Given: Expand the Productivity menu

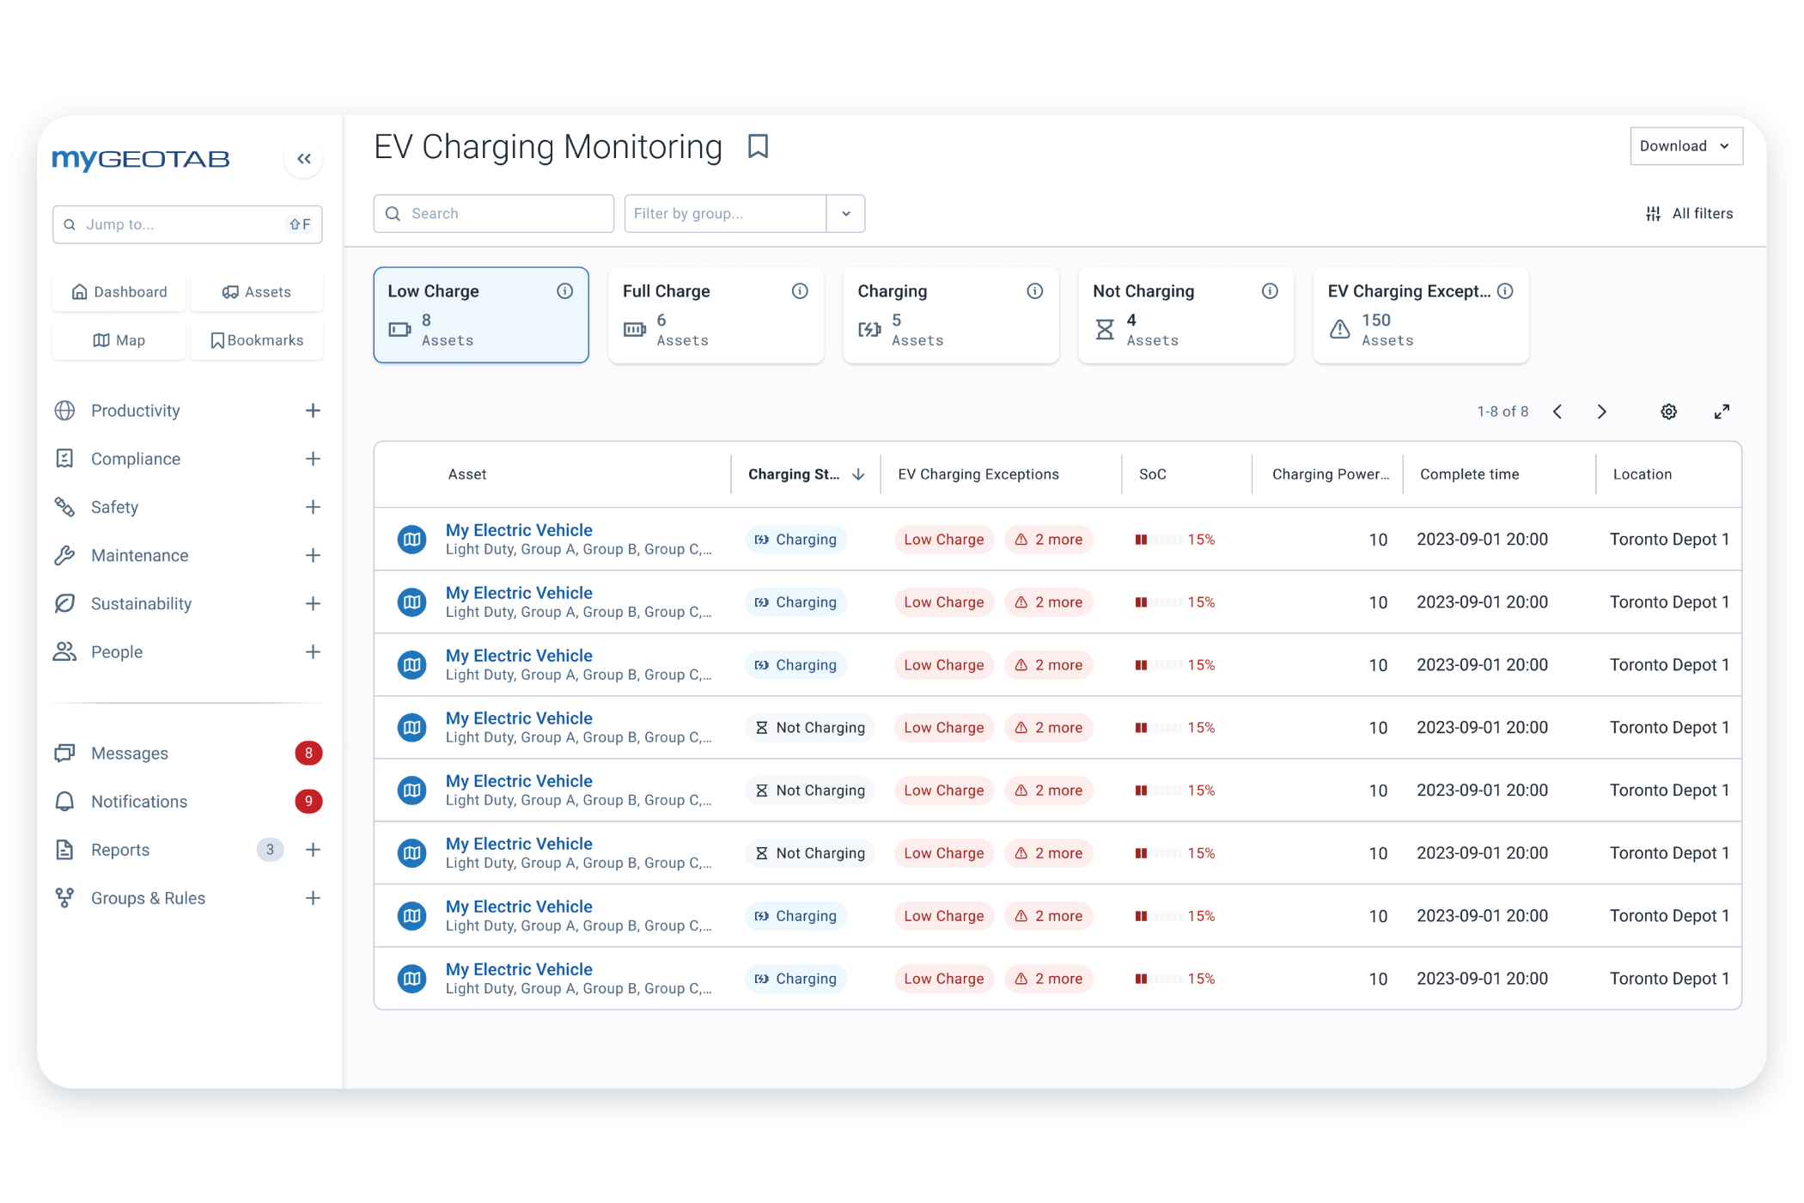Looking at the screenshot, I should coord(313,411).
